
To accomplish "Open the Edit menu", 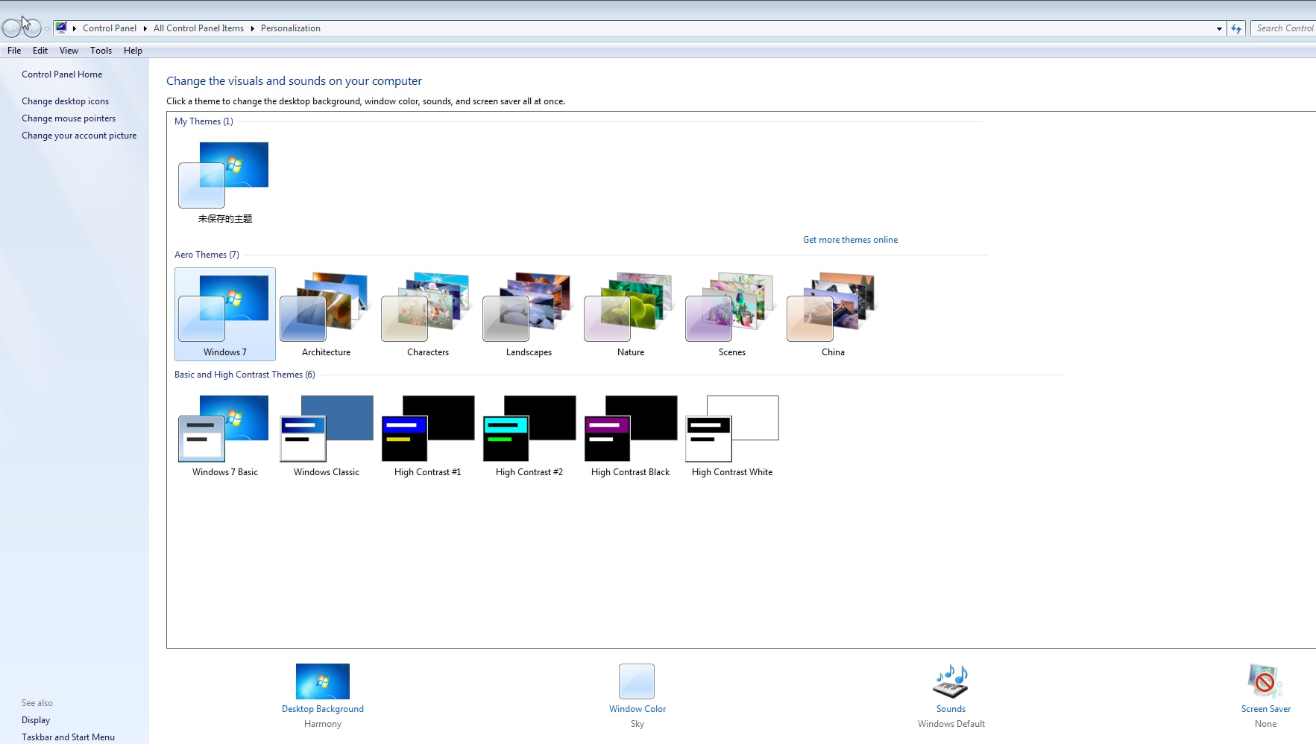I will point(40,51).
